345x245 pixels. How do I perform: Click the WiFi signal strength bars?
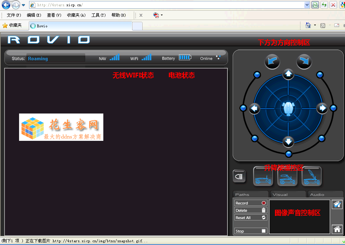point(147,57)
